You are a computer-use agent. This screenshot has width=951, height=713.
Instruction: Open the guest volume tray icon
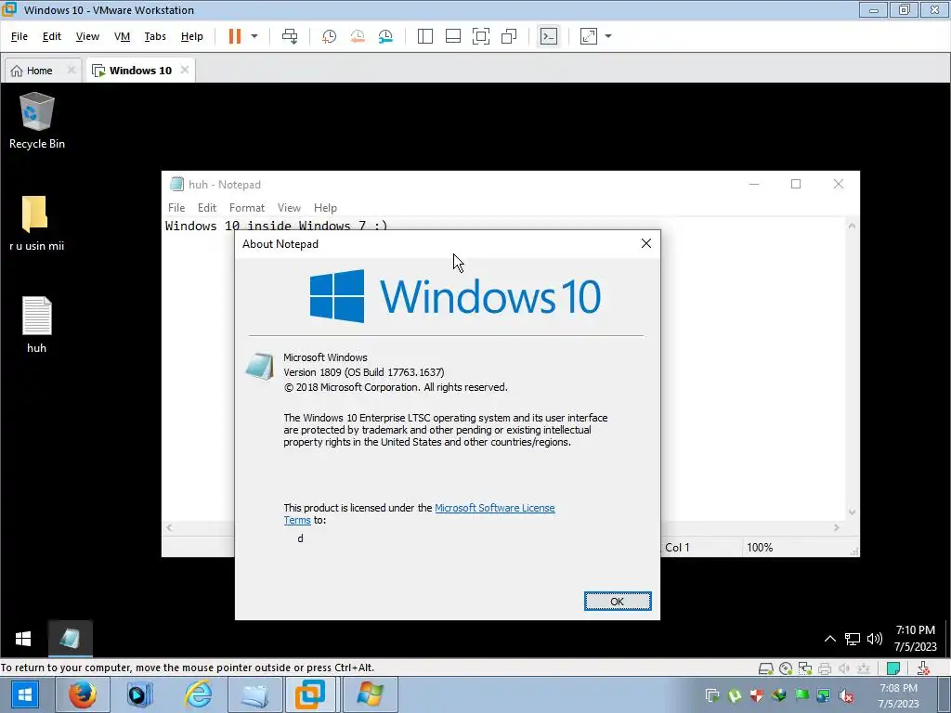click(x=875, y=639)
